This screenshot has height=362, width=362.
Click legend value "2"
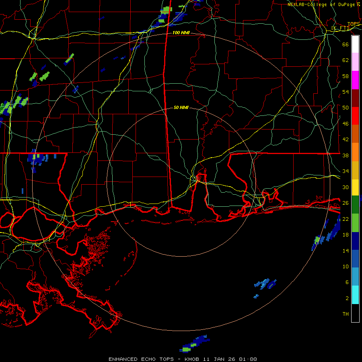coord(347,298)
